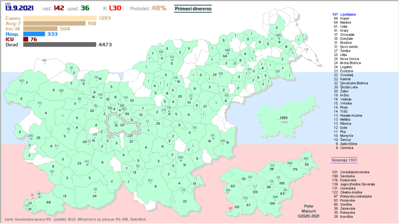The height and width of the screenshot is (224, 399).
Task: Select the gray Dead bar showing 4473
Action: pyautogui.click(x=59, y=45)
